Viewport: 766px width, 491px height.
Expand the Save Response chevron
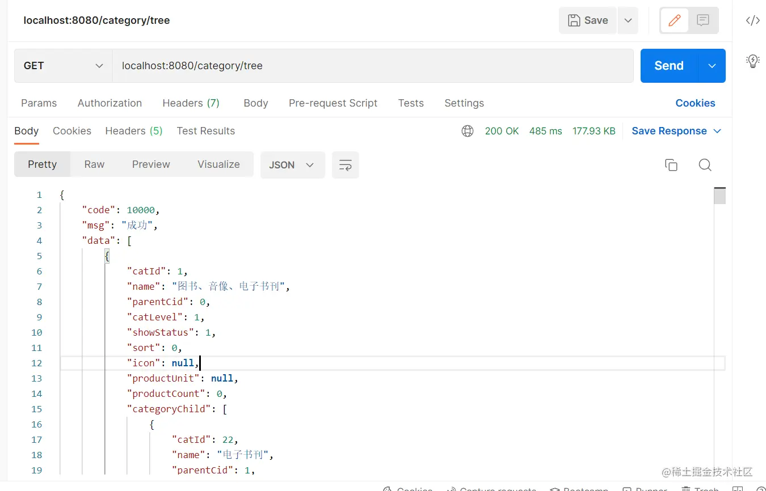717,131
